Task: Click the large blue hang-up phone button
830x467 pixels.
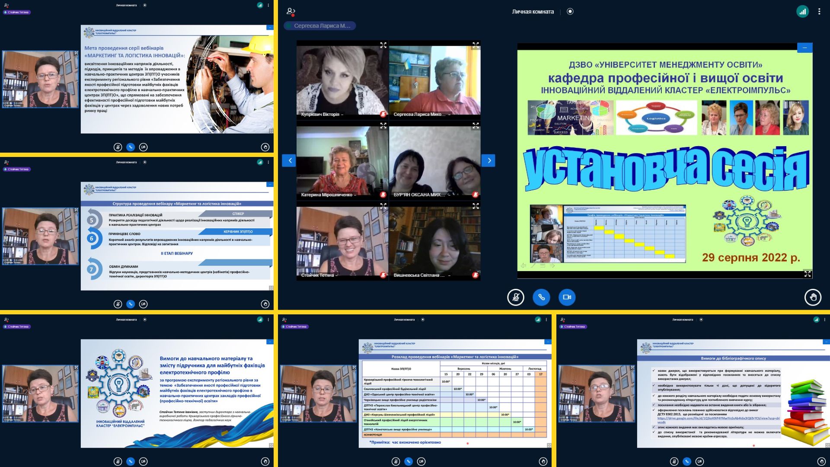Action: (541, 297)
